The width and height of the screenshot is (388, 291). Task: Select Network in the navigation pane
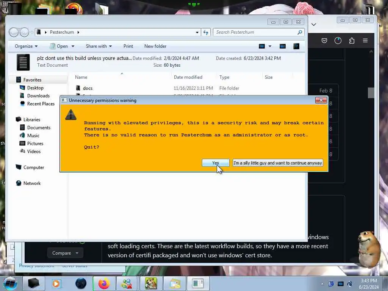[32, 183]
